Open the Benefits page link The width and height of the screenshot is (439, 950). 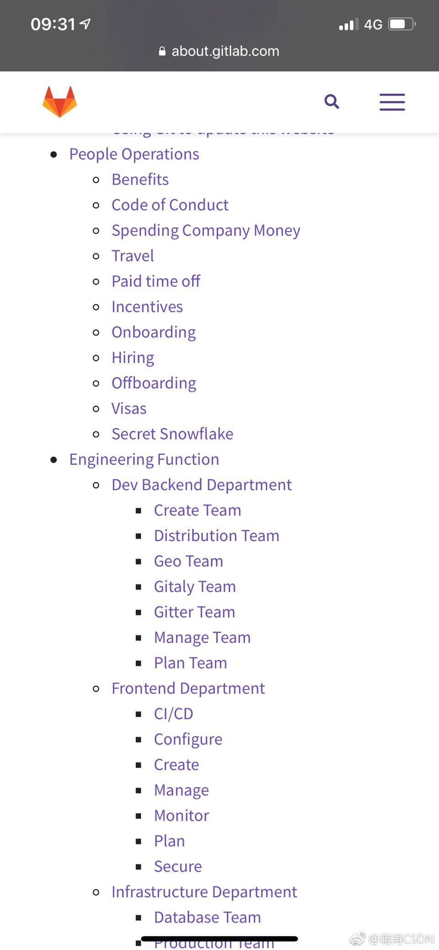tap(140, 180)
